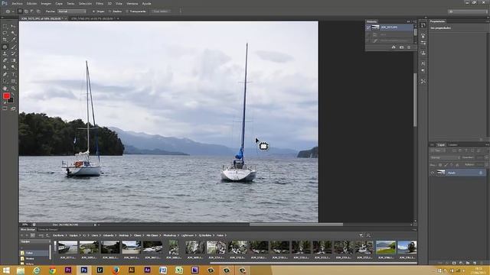490x275 pixels.
Task: Select the Brush tool
Action: tap(13, 47)
